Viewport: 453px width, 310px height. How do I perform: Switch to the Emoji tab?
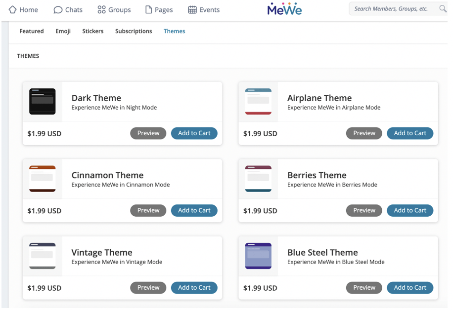63,31
